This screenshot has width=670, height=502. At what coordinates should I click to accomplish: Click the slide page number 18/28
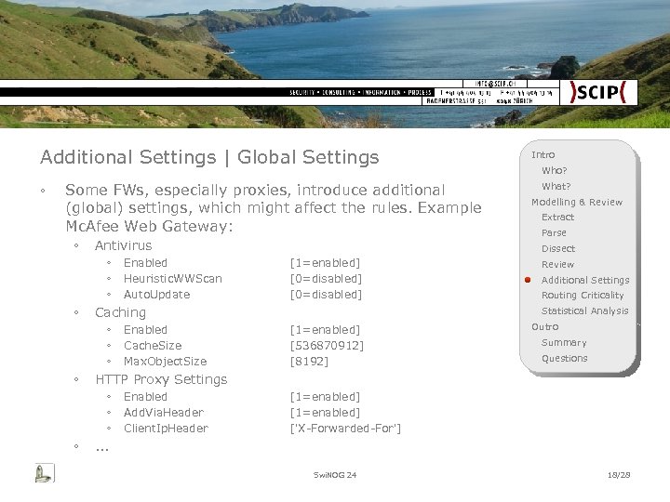point(619,475)
